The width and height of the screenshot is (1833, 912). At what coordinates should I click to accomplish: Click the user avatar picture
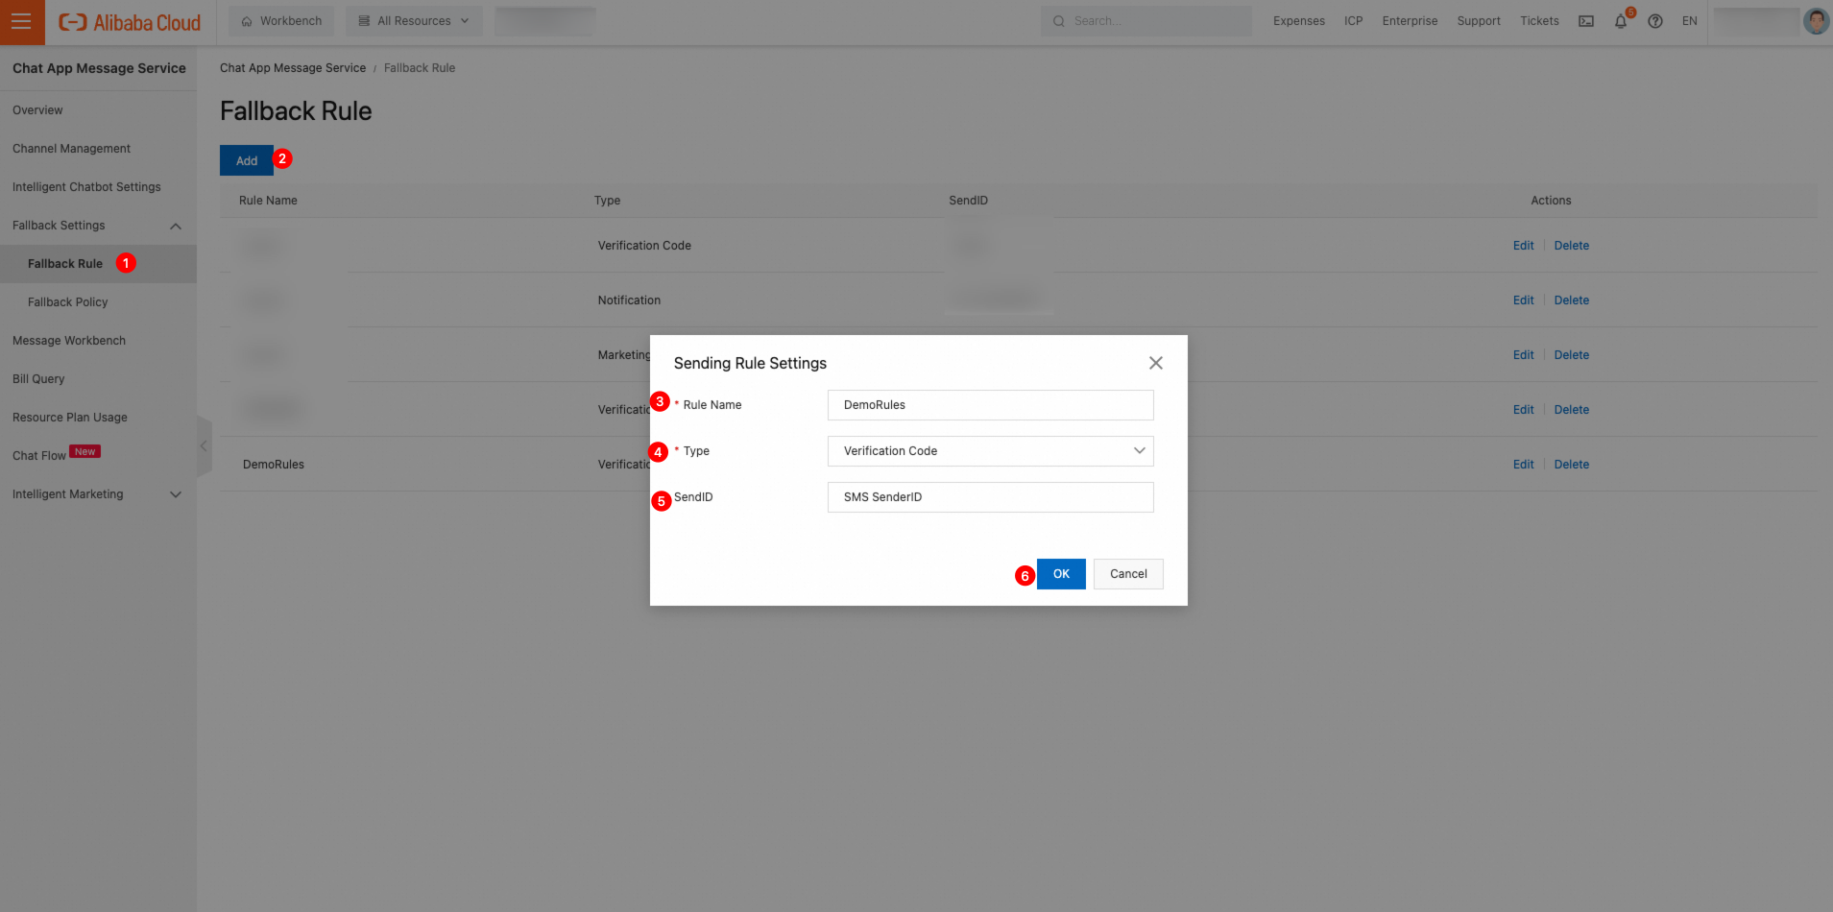pos(1816,21)
